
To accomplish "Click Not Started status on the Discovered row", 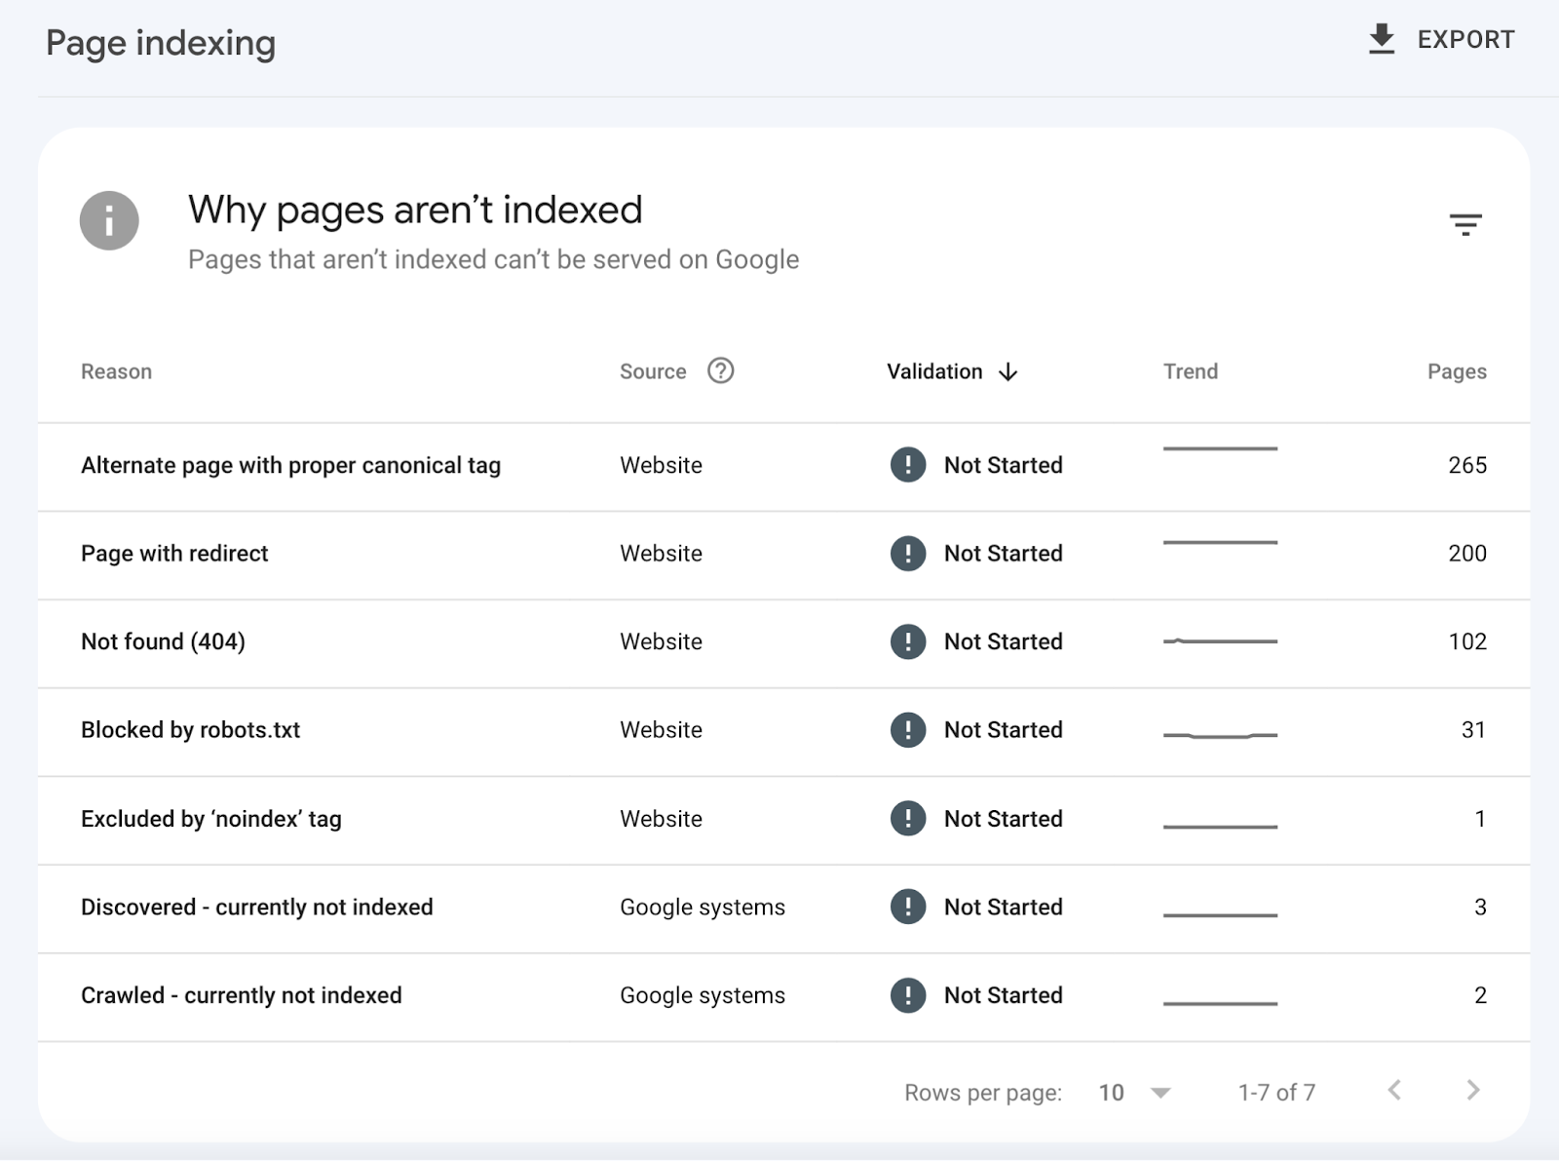I will click(1002, 907).
